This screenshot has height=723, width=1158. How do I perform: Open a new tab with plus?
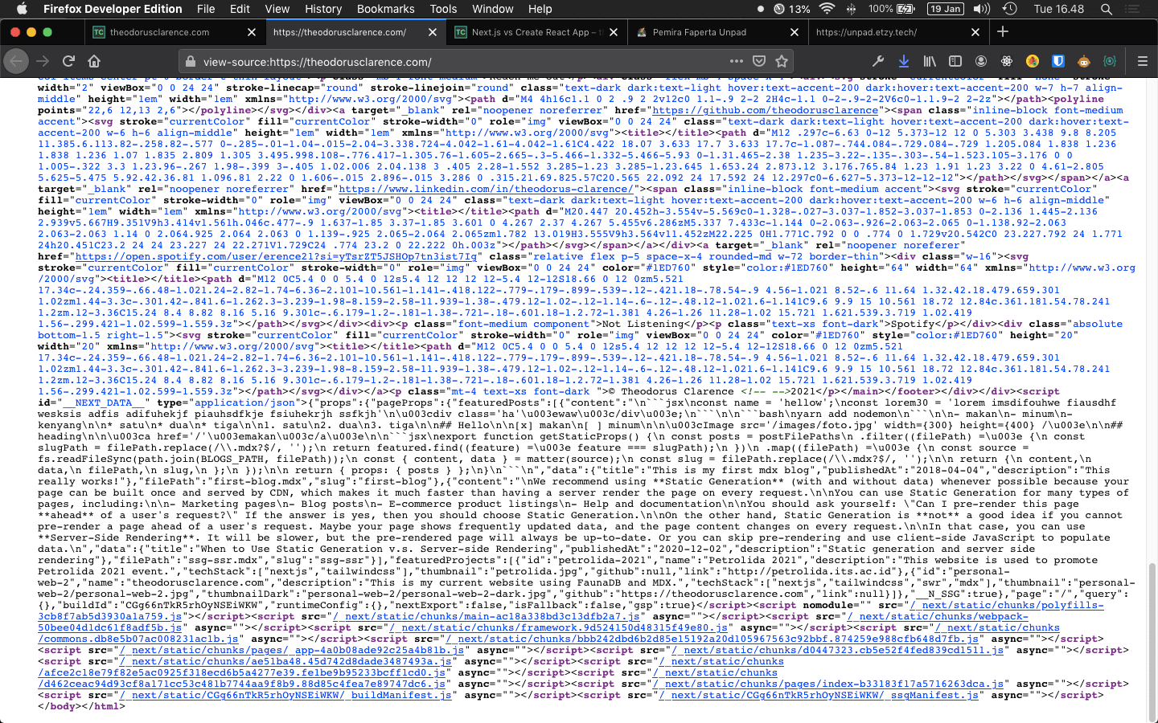coord(1003,32)
